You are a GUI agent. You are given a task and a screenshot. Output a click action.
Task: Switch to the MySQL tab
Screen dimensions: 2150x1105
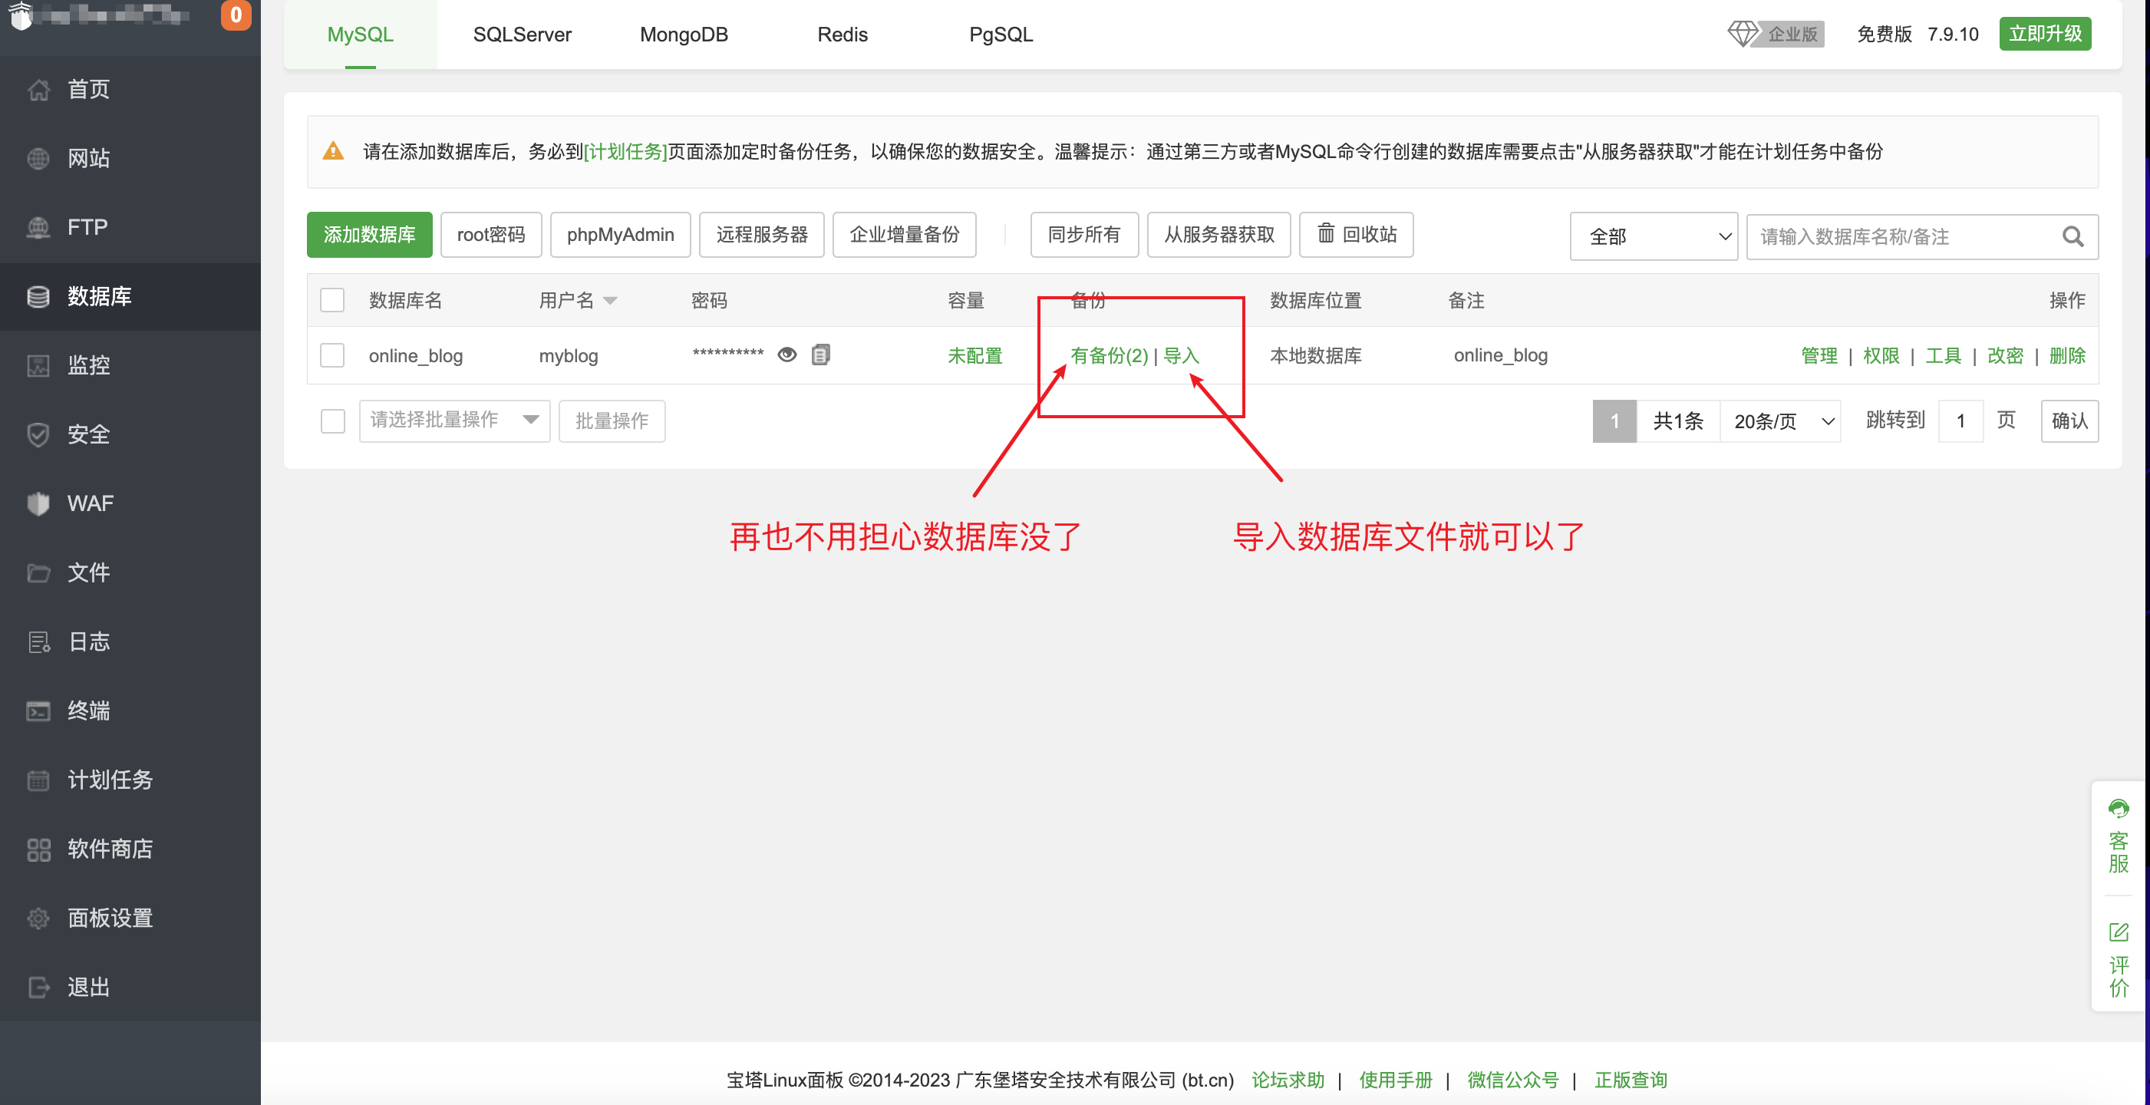(x=361, y=35)
